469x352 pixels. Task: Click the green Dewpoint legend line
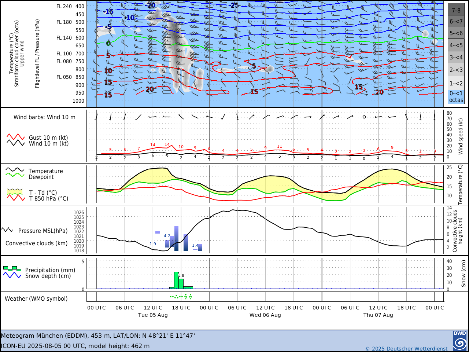15,175
